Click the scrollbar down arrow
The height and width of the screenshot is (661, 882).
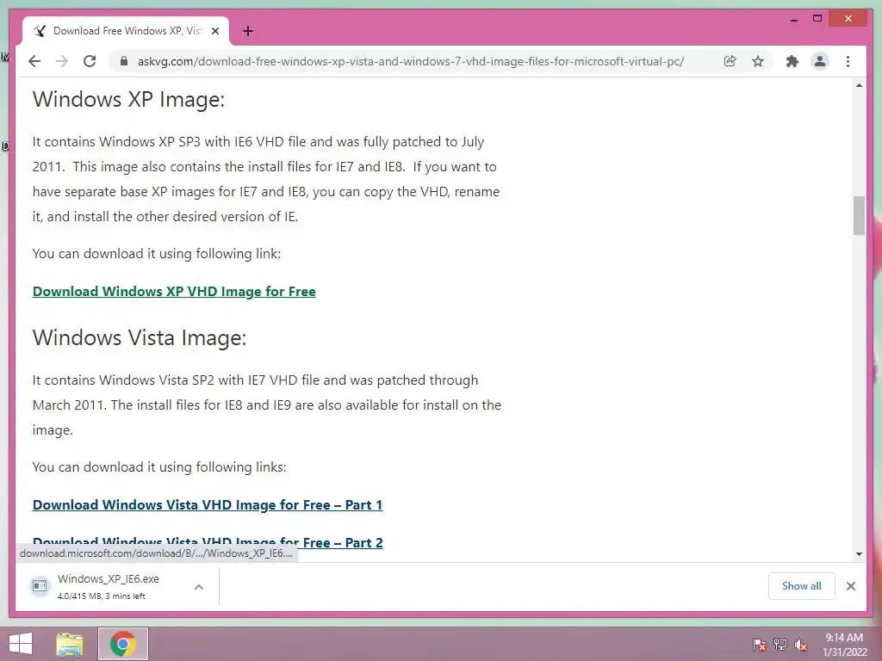click(859, 554)
